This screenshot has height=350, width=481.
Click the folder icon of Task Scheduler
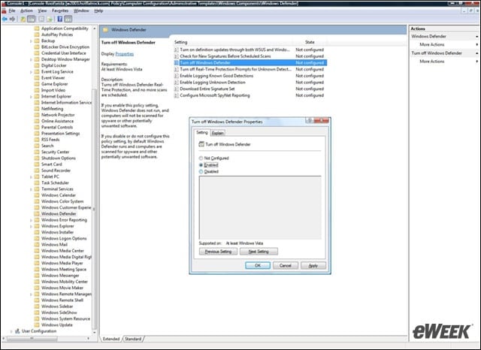[x=37, y=183]
